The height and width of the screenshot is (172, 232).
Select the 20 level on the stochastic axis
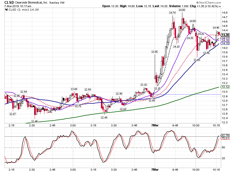(x=224, y=158)
